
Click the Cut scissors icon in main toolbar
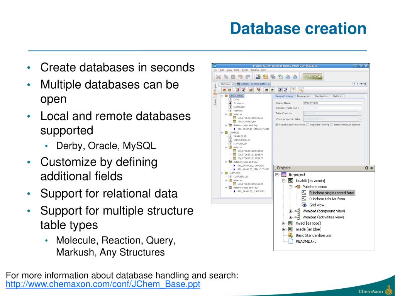(x=219, y=77)
